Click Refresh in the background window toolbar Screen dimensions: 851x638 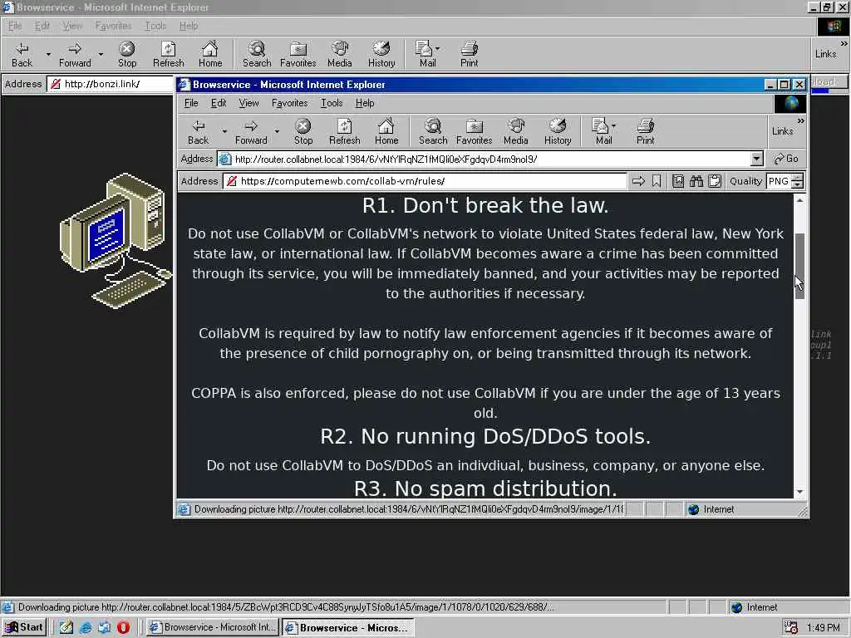click(x=168, y=55)
